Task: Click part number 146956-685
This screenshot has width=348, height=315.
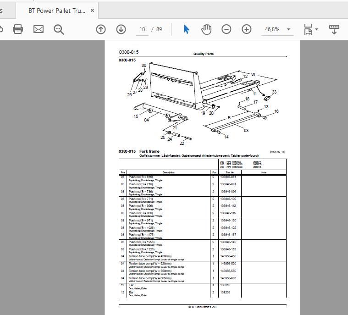Action: pyautogui.click(x=228, y=278)
